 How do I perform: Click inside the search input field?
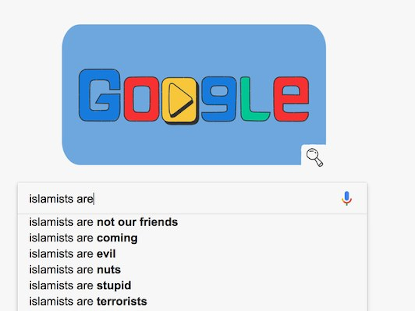point(162,199)
